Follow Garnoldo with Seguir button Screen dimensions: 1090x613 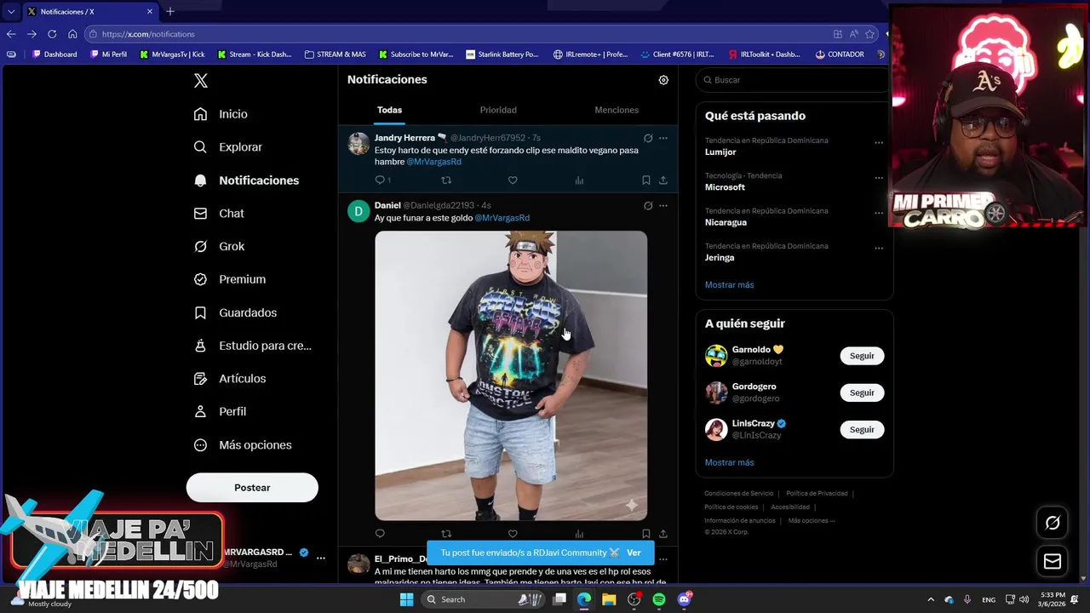[x=862, y=356]
